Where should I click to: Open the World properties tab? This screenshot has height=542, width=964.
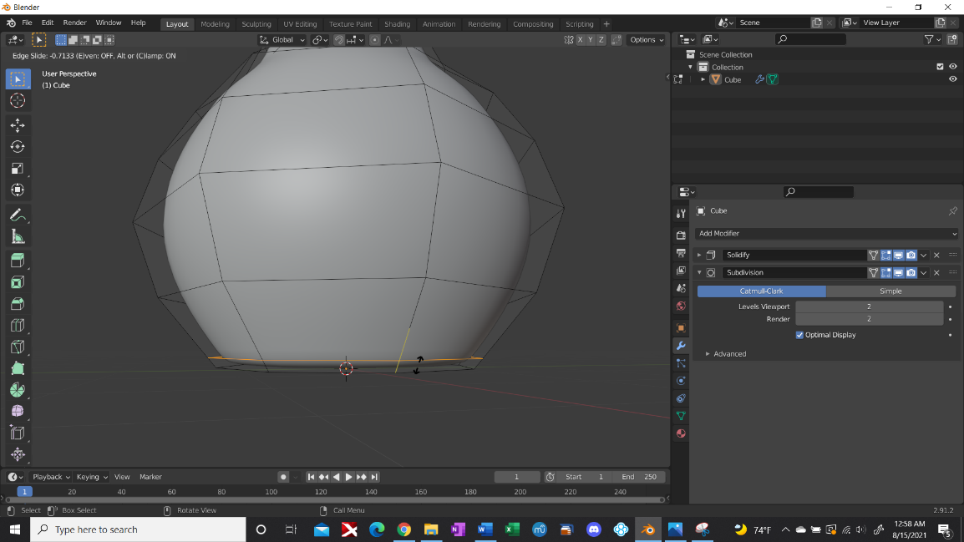(681, 306)
